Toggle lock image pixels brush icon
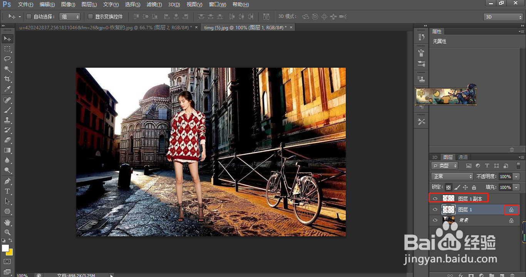The image size is (526, 277). click(x=457, y=187)
